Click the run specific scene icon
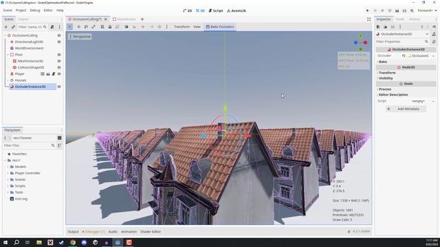The height and width of the screenshot is (247, 440). point(404,11)
